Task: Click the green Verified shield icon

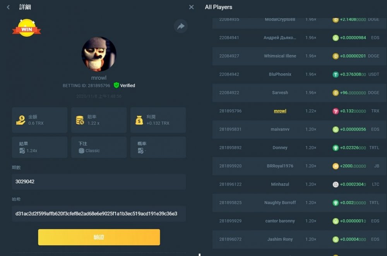Action: (x=116, y=85)
